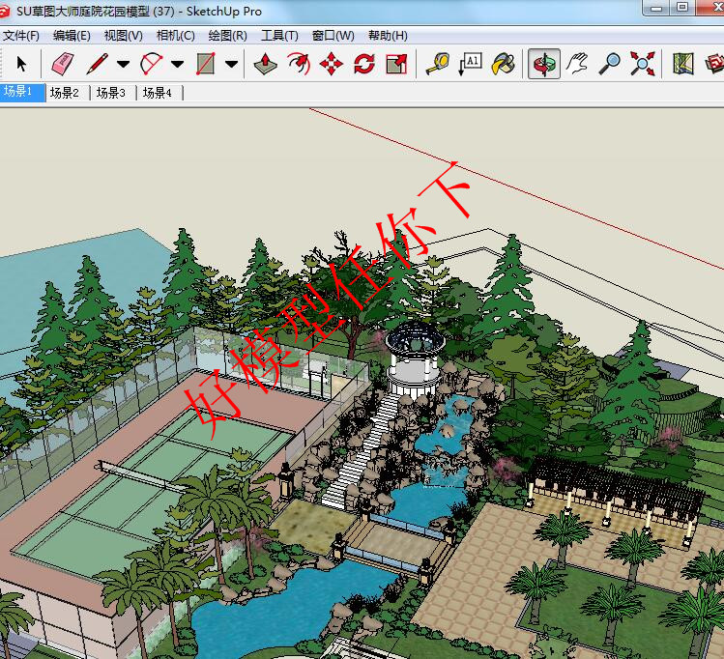Open the 文件(F) menu
This screenshot has height=659, width=724.
tap(20, 36)
